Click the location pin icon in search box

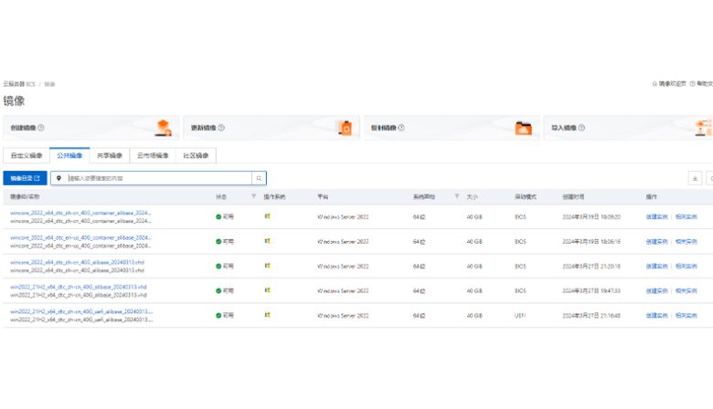[59, 178]
